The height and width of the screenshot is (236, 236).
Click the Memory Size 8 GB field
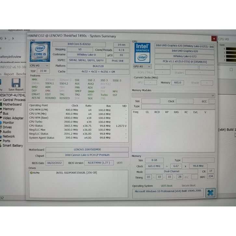pos(154,160)
